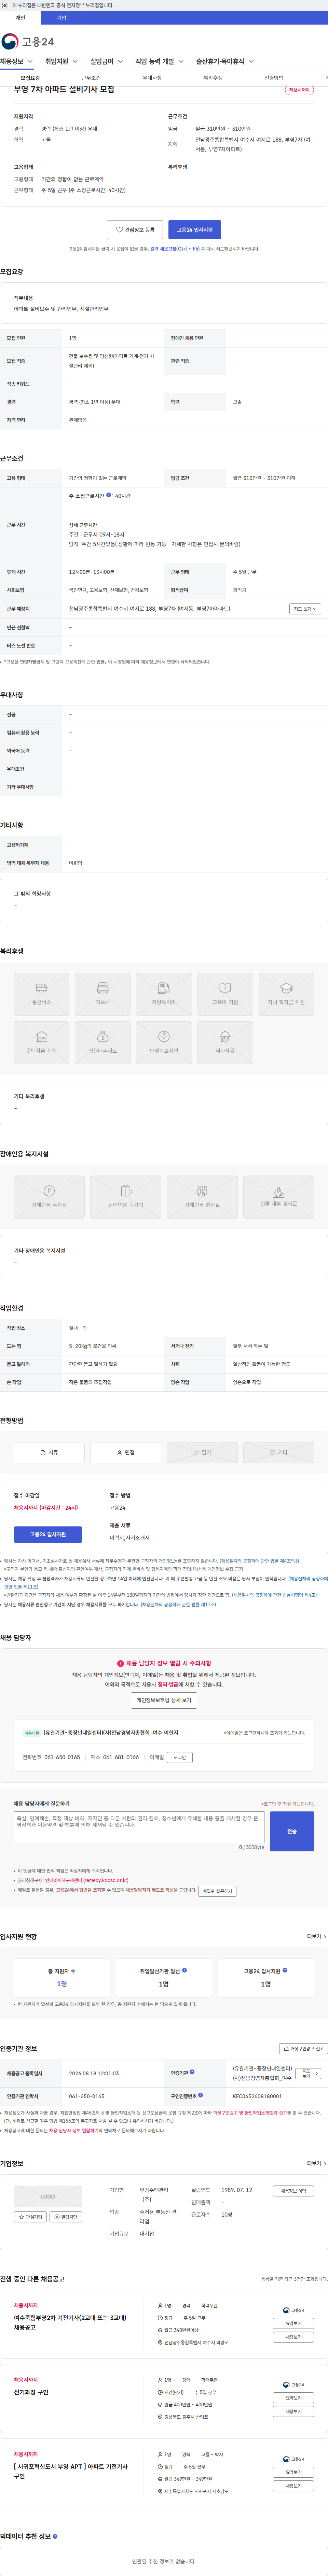Switch to the 기업 tab
This screenshot has height=2576, width=328.
pyautogui.click(x=61, y=18)
